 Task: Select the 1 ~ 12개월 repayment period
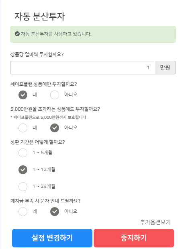23,170
